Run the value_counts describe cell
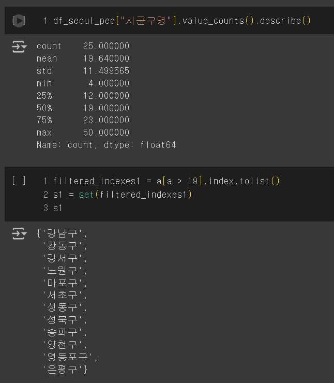 19,21
